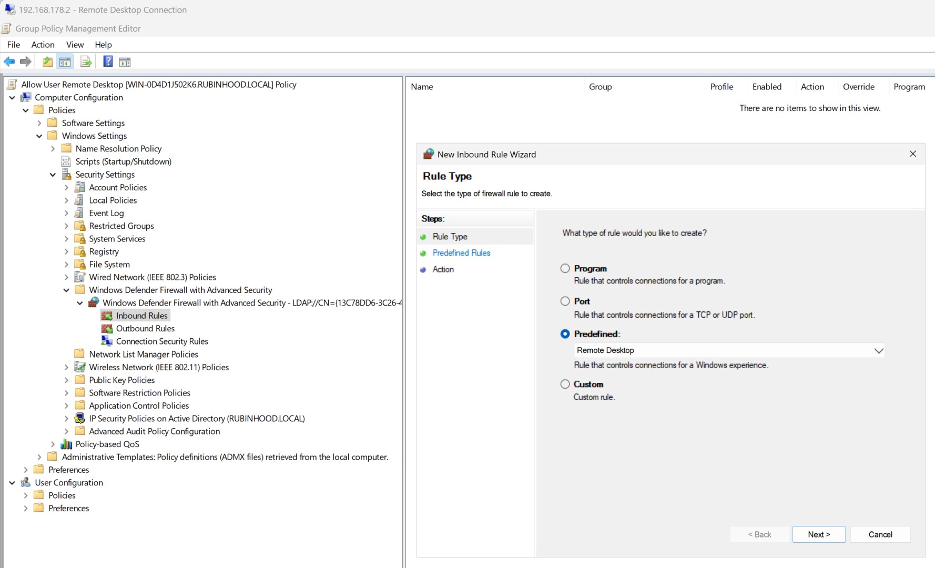Select the Program rule type radio button

coord(565,268)
